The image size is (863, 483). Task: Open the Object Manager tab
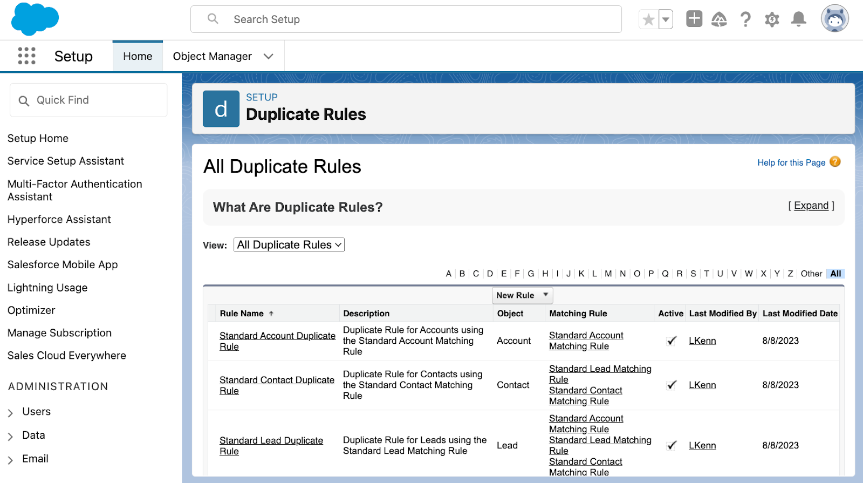[212, 56]
